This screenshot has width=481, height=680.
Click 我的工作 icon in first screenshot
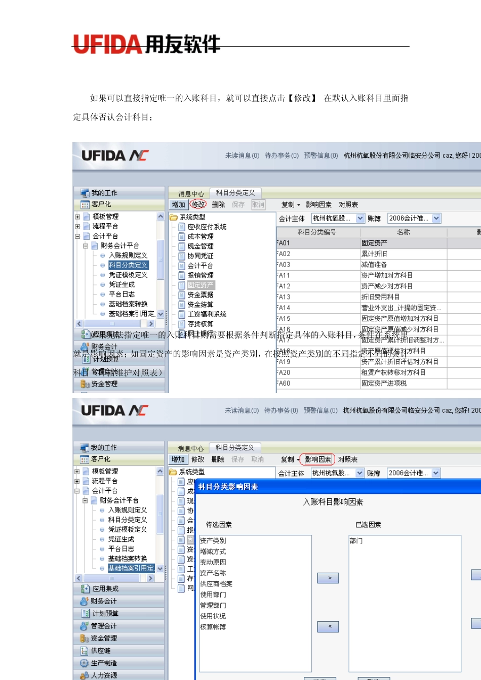(85, 193)
